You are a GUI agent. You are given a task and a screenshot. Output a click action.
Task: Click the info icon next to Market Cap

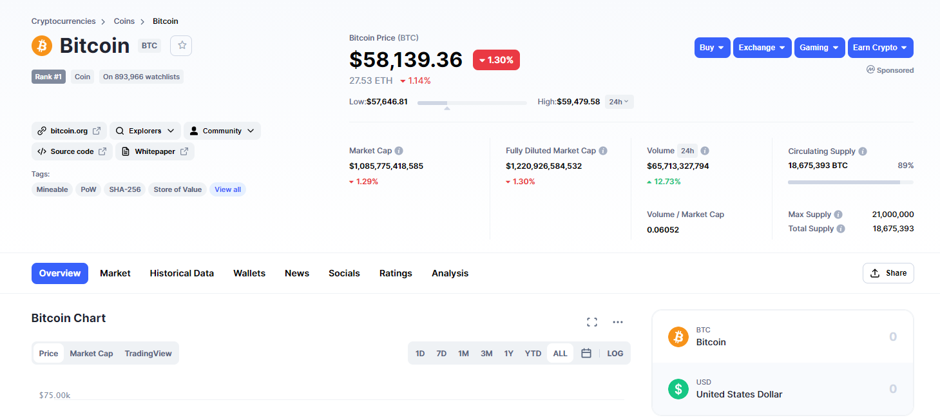[x=399, y=151]
